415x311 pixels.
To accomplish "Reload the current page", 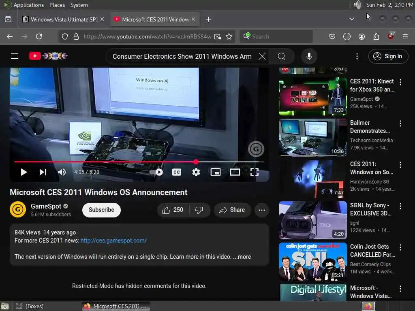I will pos(39,36).
